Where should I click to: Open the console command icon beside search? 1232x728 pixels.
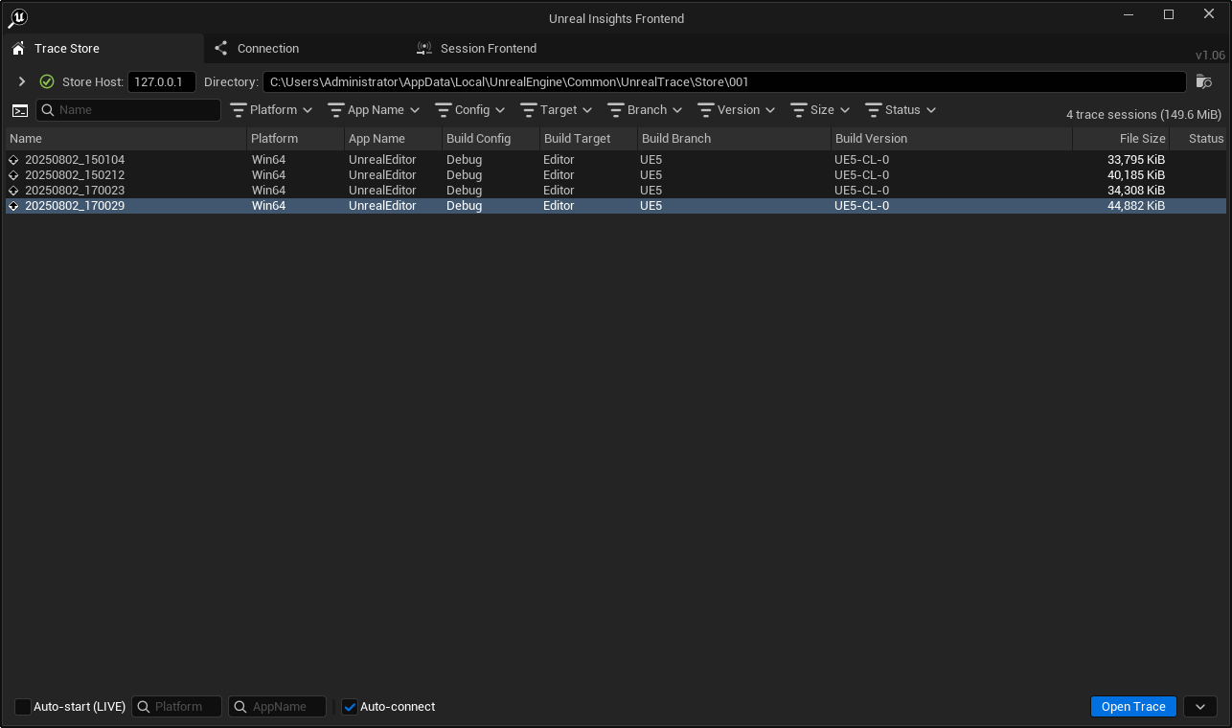pyautogui.click(x=20, y=110)
